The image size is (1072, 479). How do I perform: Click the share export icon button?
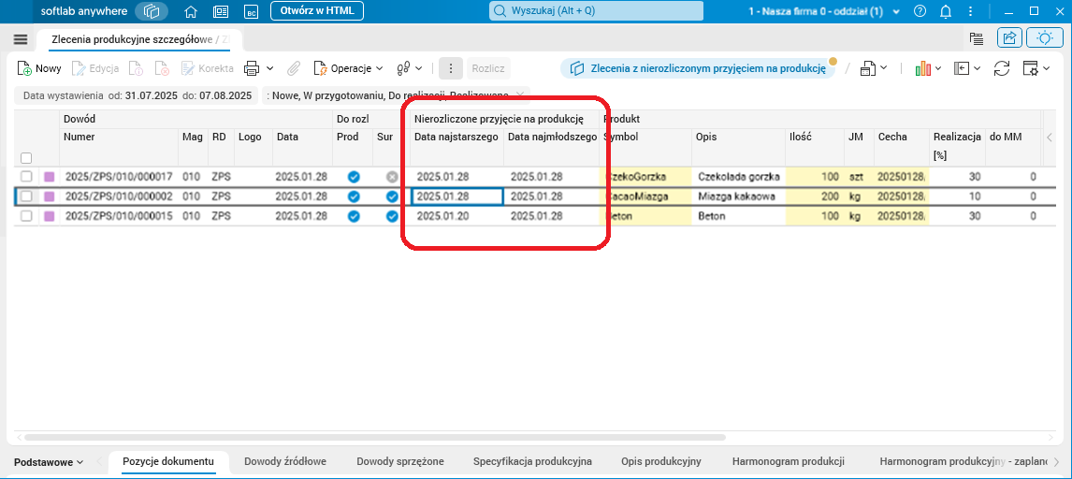coord(1009,38)
